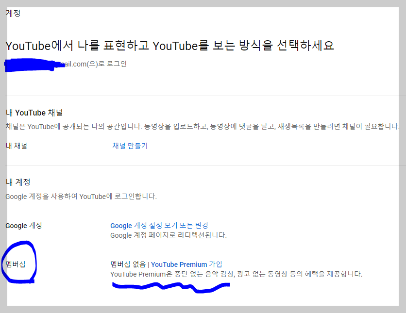
Task: Click the channel description starting '채널은 YouTube에'
Action: [203, 127]
